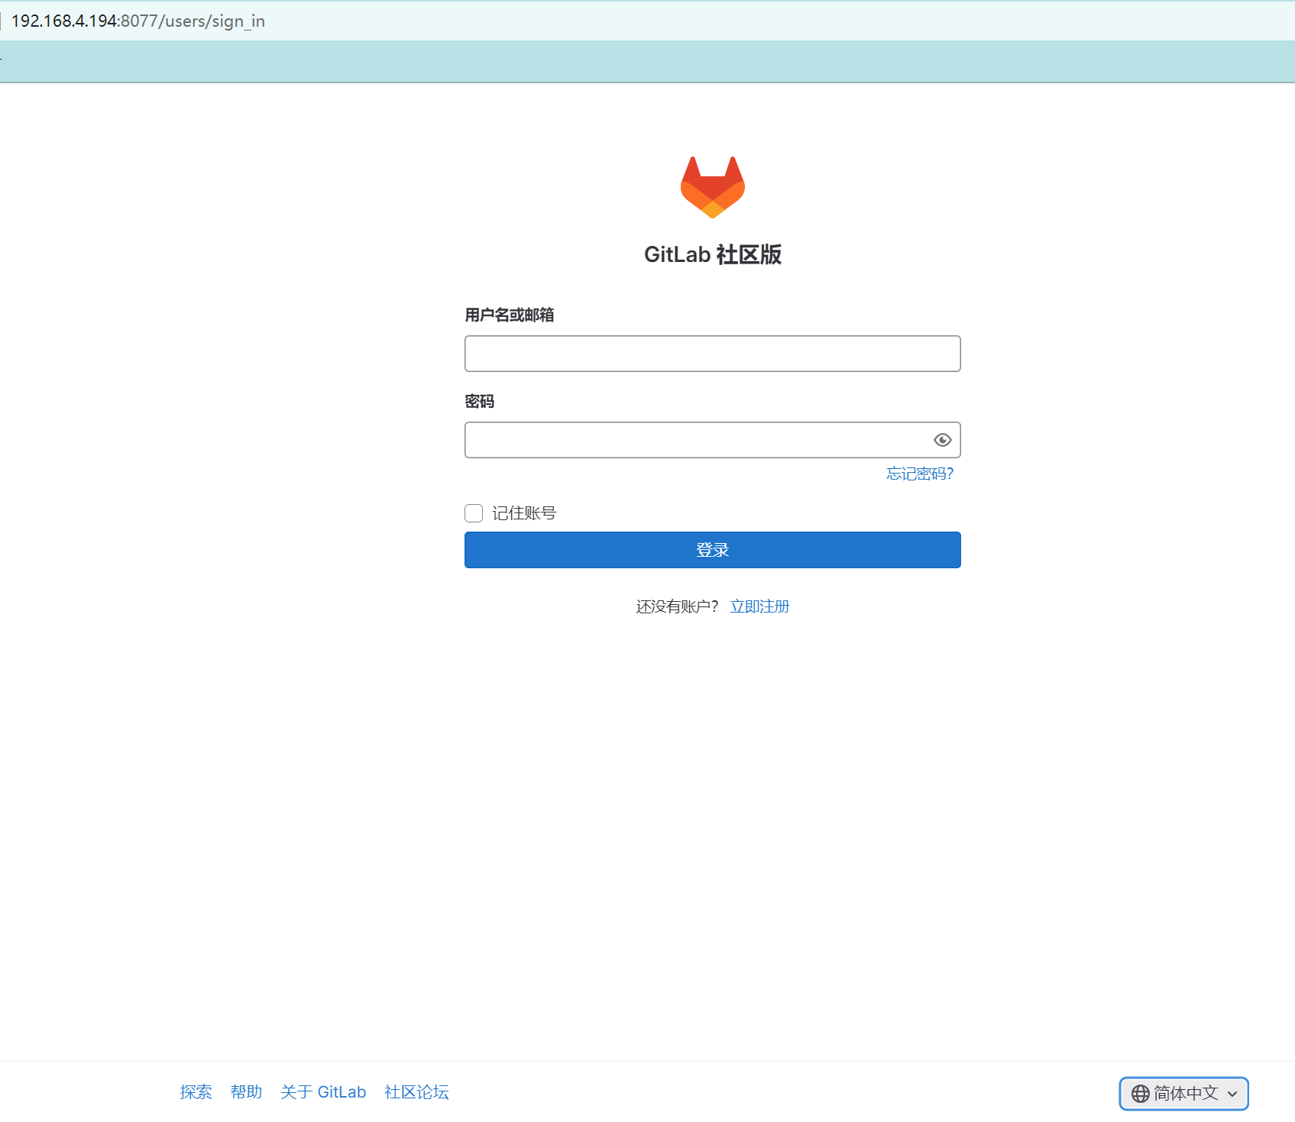Open the 探索 explore footer link
This screenshot has height=1122, width=1295.
point(196,1092)
